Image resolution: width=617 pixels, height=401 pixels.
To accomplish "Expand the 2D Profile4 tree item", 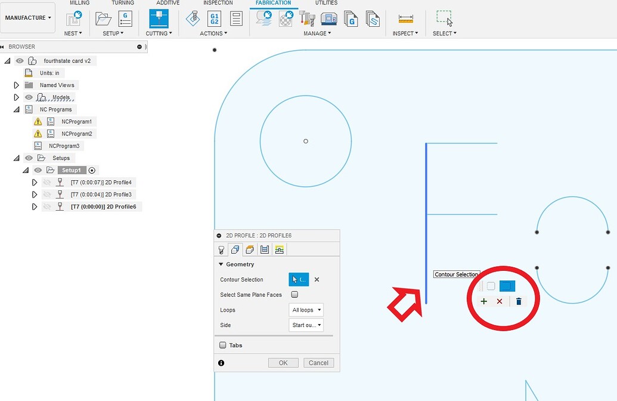I will click(x=35, y=182).
